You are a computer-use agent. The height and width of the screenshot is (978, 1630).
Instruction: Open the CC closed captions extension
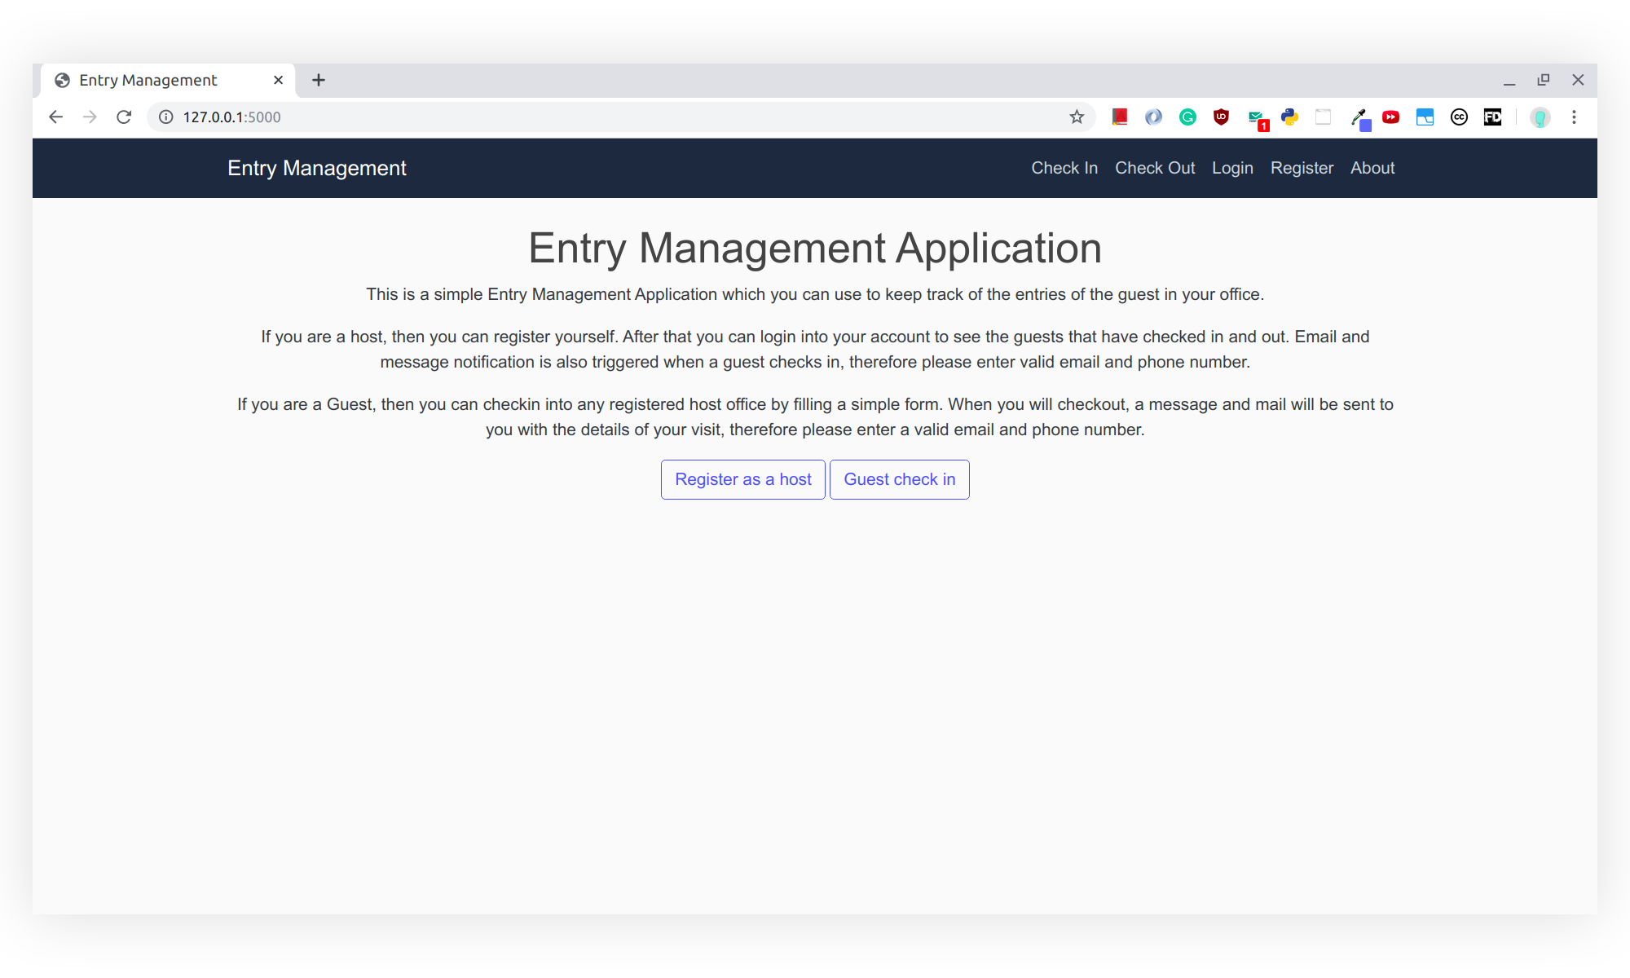tap(1459, 117)
